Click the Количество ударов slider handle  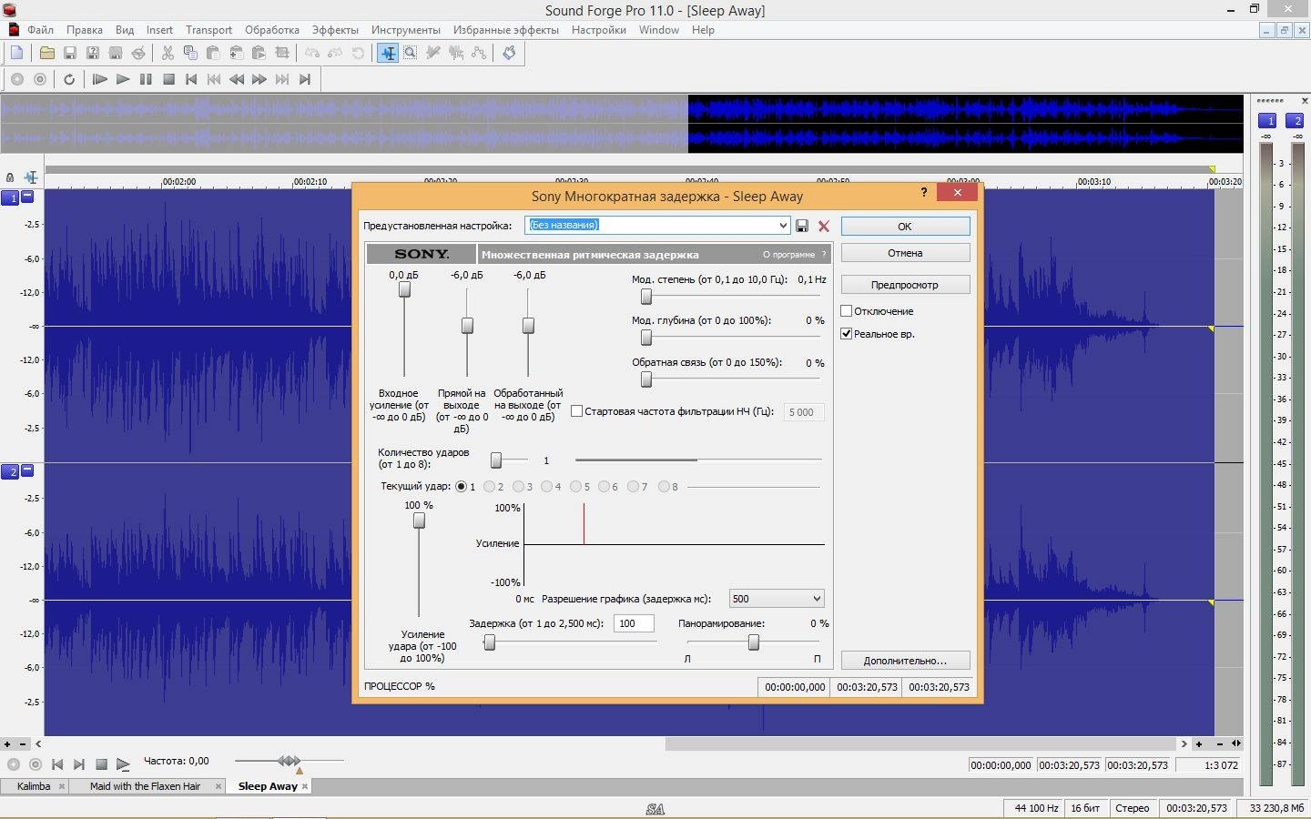click(x=496, y=460)
